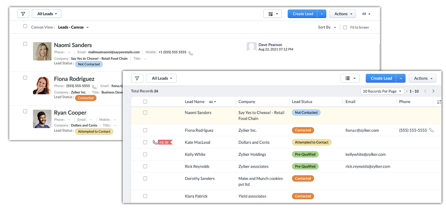
Task: Select Ryan Cooper checkbox in canvas view
Action: pyautogui.click(x=25, y=111)
